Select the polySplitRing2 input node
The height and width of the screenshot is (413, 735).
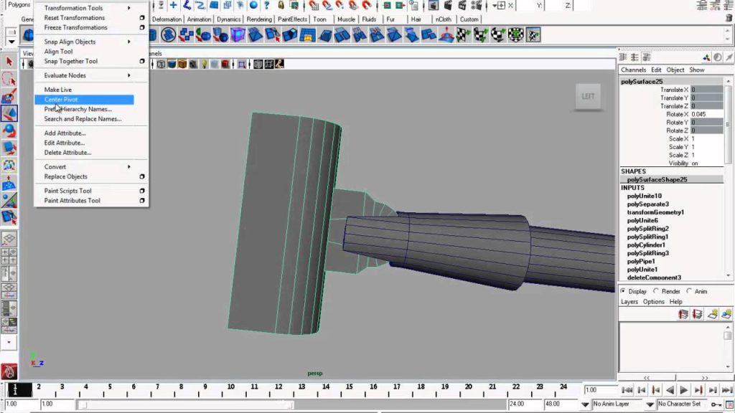point(648,229)
